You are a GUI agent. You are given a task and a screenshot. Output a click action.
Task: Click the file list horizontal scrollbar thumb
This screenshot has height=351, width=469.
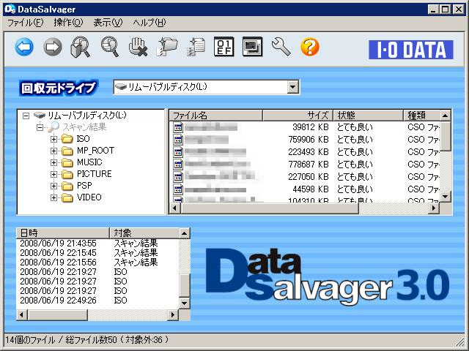click(x=270, y=208)
